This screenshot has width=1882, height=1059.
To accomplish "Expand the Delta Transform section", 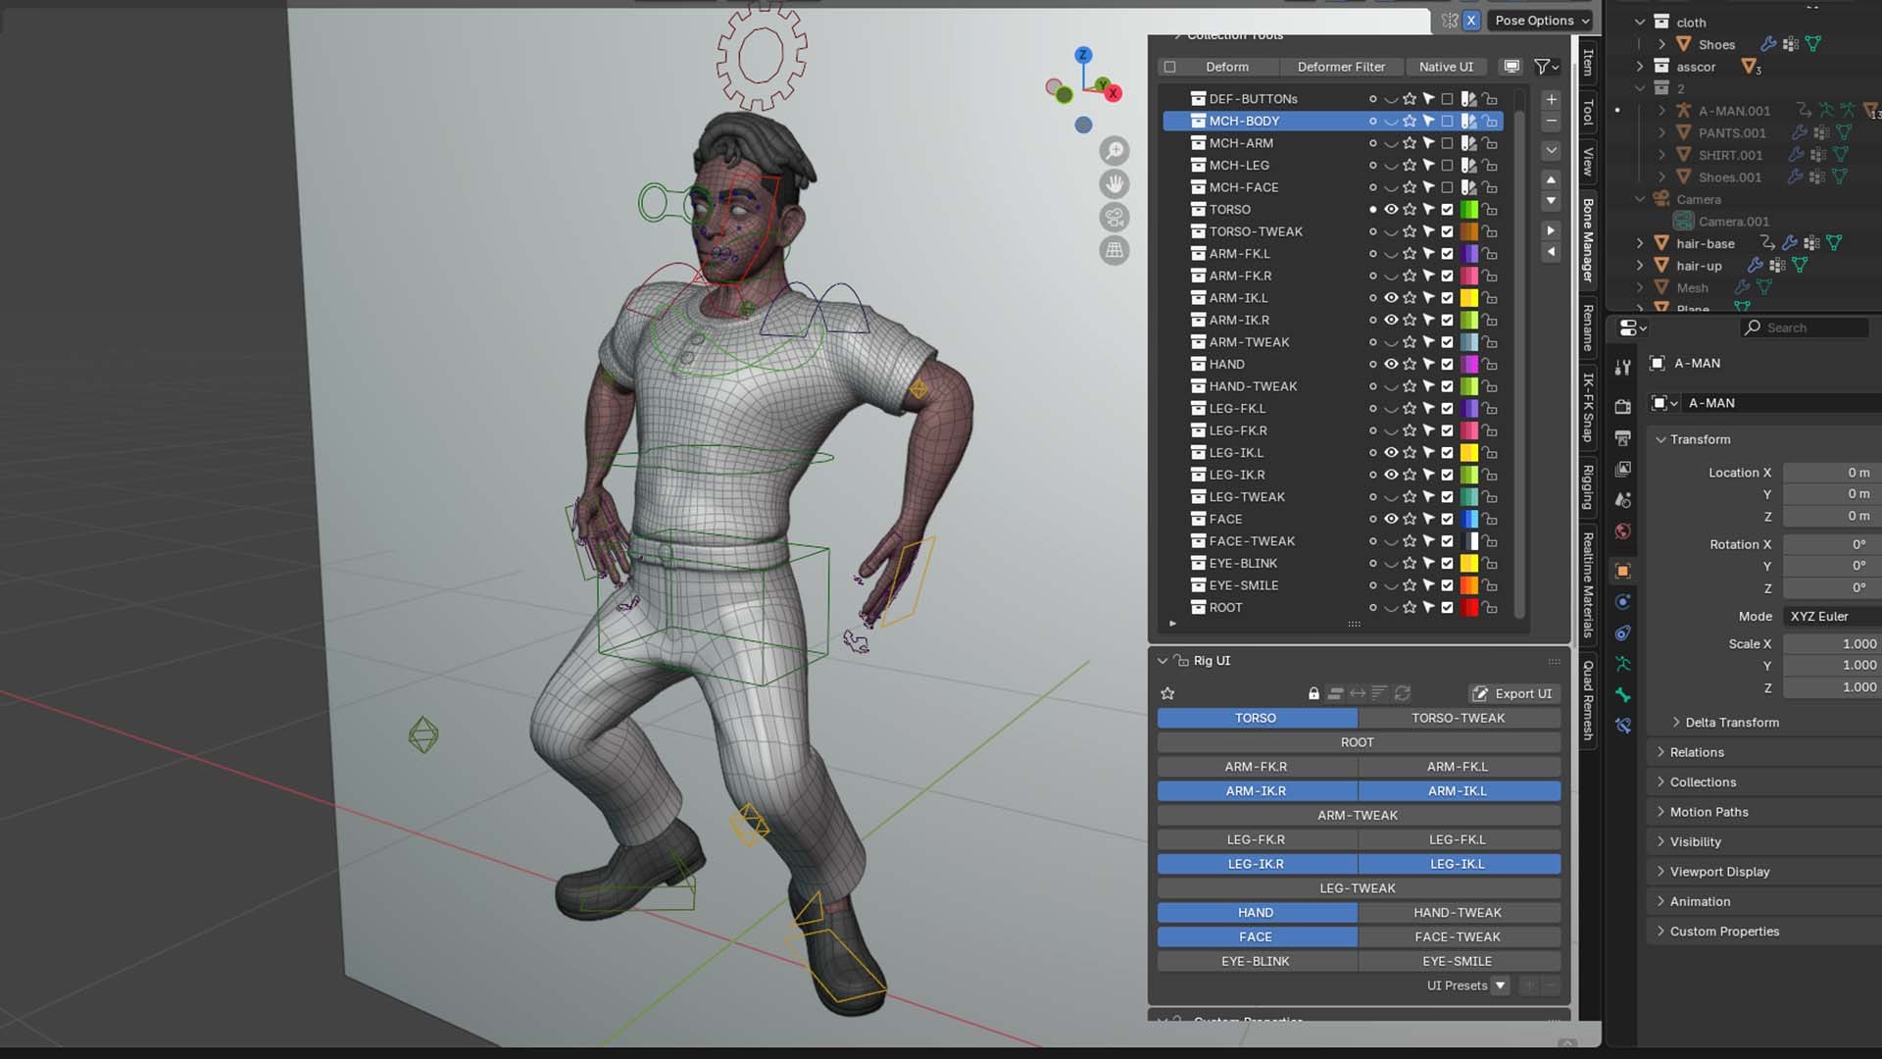I will click(1676, 723).
